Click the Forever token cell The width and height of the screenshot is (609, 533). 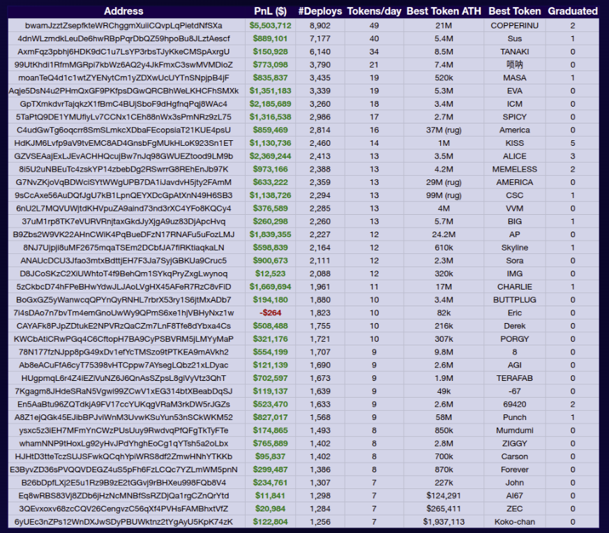pyautogui.click(x=515, y=470)
